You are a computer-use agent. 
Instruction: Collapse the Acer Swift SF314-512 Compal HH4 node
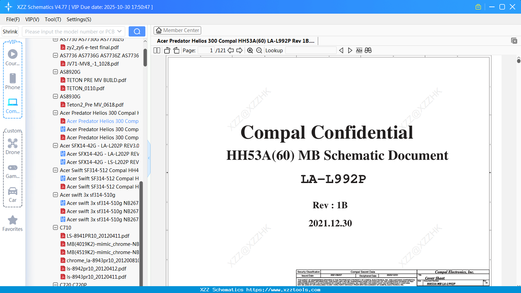55,170
